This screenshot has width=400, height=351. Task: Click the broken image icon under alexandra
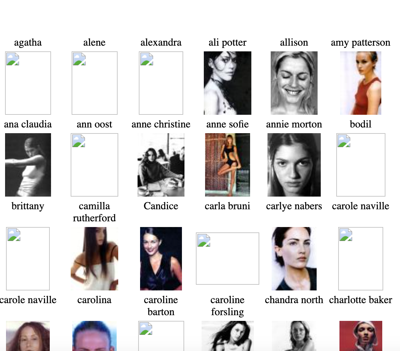[161, 83]
